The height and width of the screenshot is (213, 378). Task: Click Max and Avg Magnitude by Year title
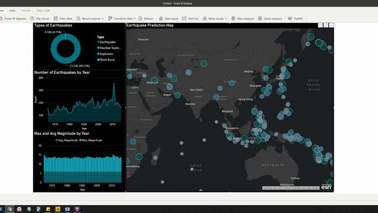pyautogui.click(x=61, y=133)
